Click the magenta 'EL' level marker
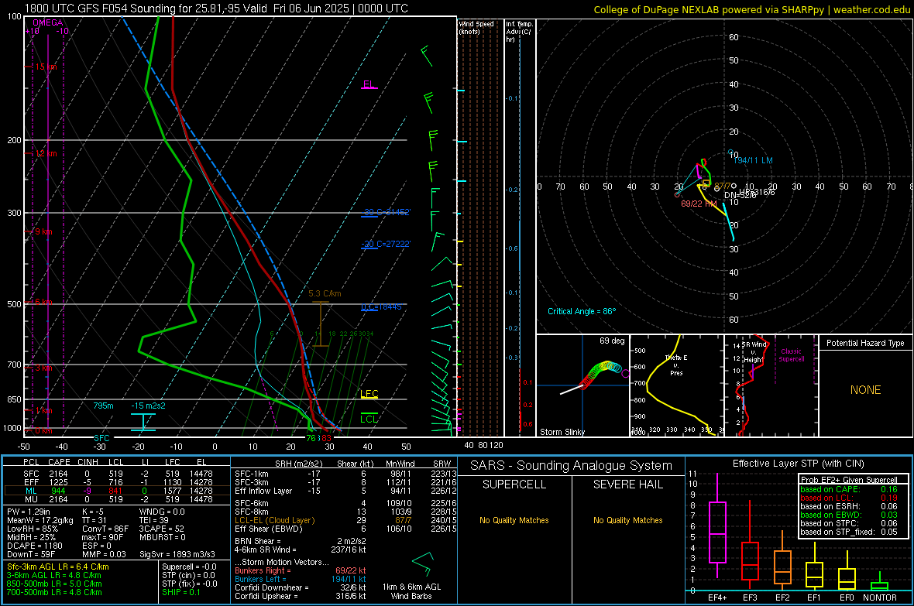The image size is (914, 606). click(x=369, y=84)
